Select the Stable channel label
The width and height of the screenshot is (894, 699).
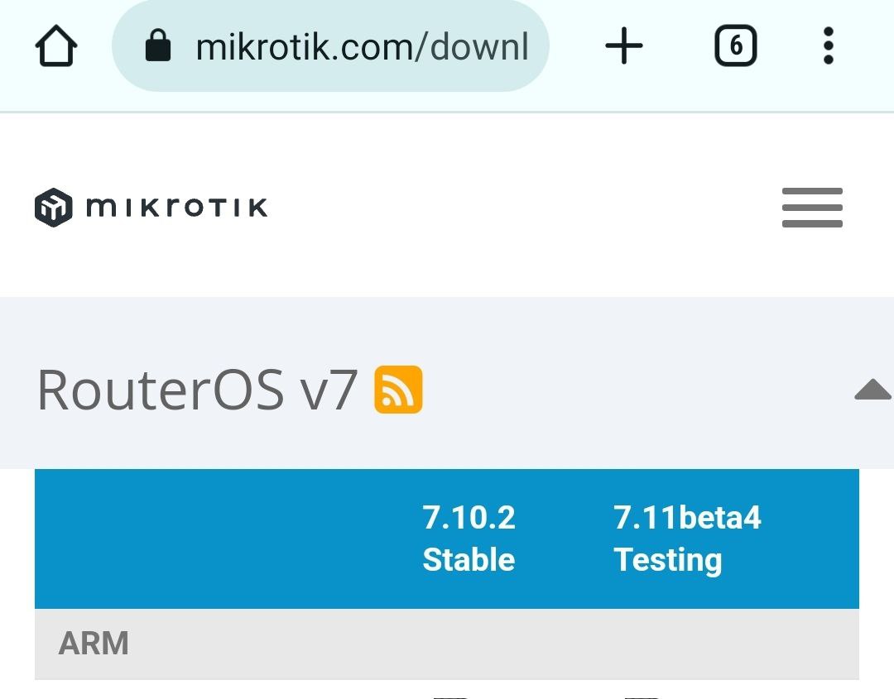click(x=469, y=559)
